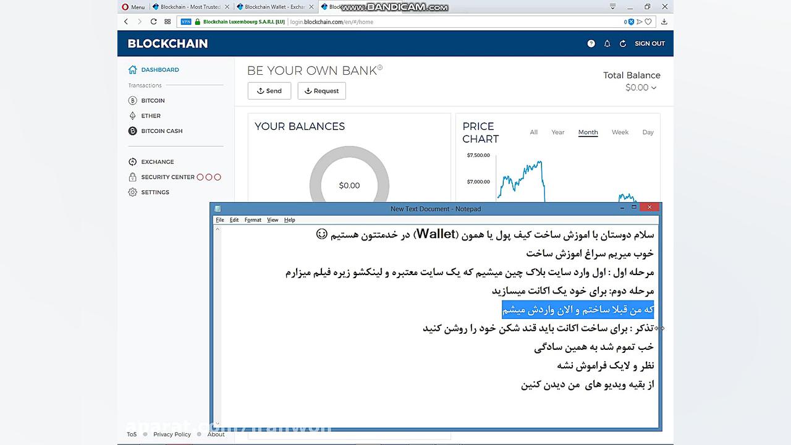
Task: Expand the Total Balance $0.00 dropdown
Action: [641, 88]
